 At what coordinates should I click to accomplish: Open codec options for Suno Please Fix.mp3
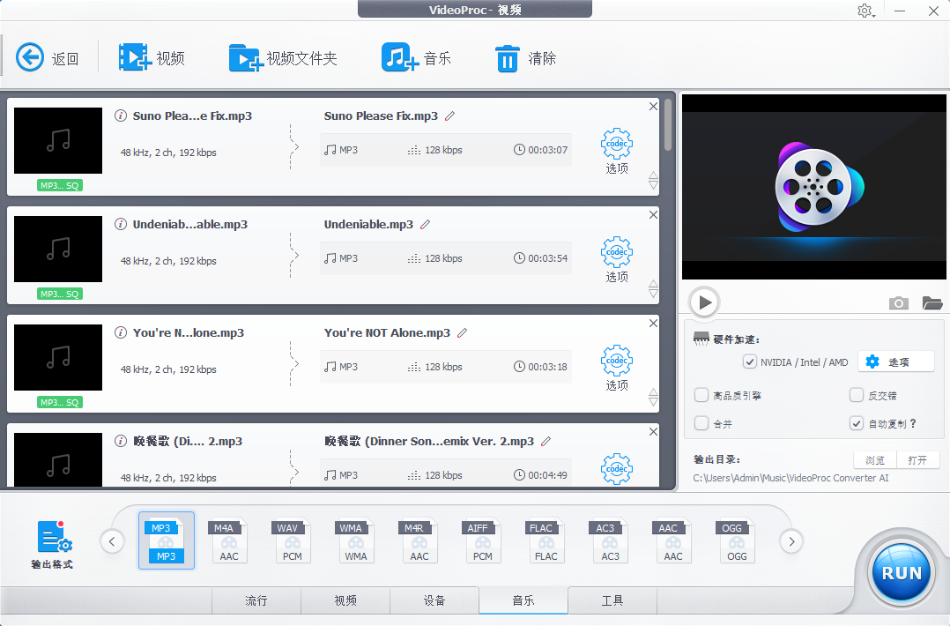pos(616,144)
